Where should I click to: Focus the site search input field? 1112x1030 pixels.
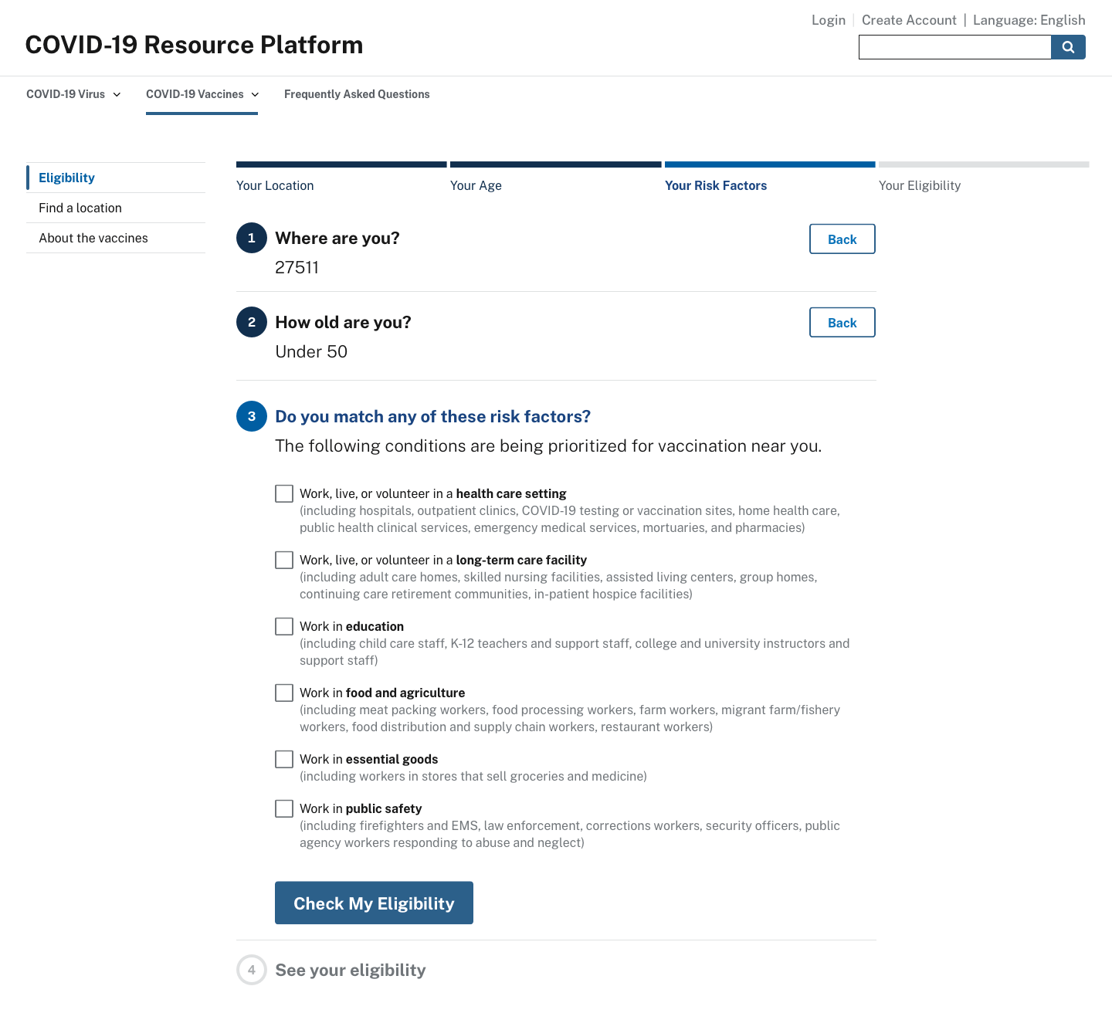[x=954, y=47]
